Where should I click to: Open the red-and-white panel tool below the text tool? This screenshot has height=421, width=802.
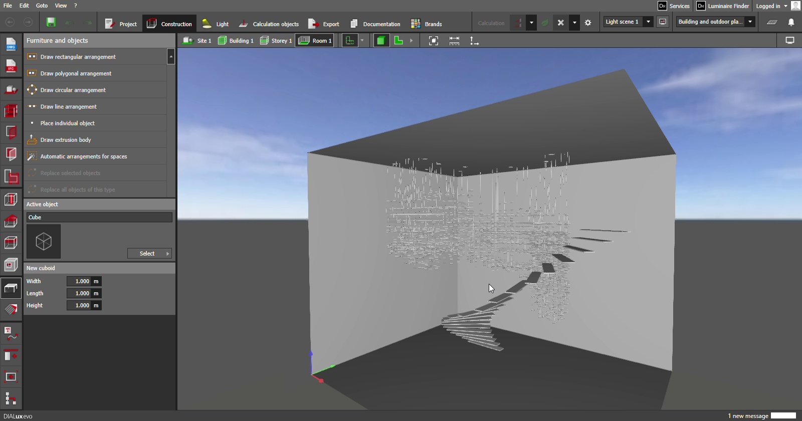[x=11, y=355]
